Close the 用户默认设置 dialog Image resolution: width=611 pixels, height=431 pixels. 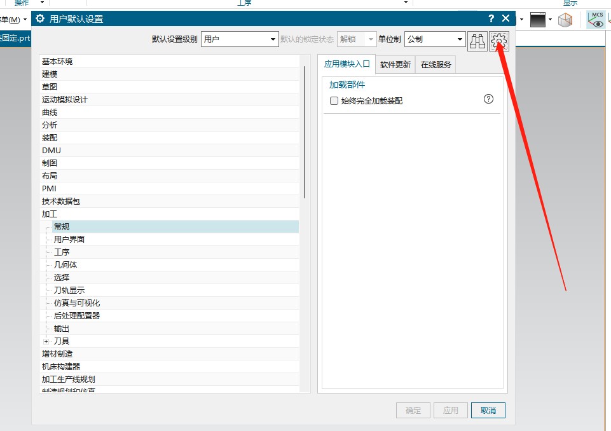[506, 18]
